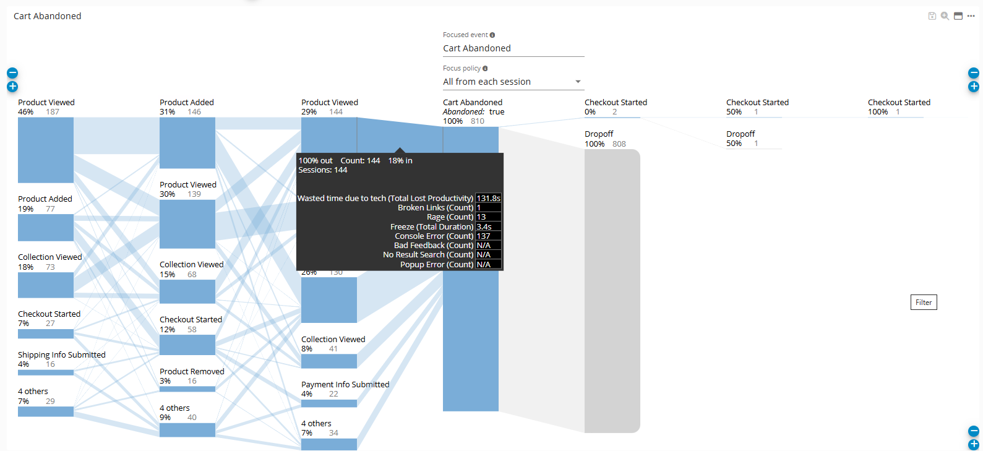Click the magnifier zoom icon in header

click(945, 16)
